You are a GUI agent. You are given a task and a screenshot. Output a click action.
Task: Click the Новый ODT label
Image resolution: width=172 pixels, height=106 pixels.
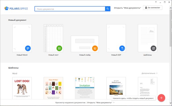click(x=116, y=55)
